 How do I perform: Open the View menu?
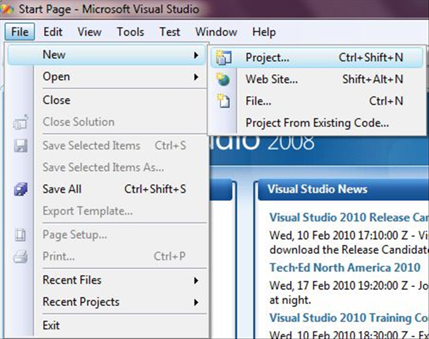(89, 32)
